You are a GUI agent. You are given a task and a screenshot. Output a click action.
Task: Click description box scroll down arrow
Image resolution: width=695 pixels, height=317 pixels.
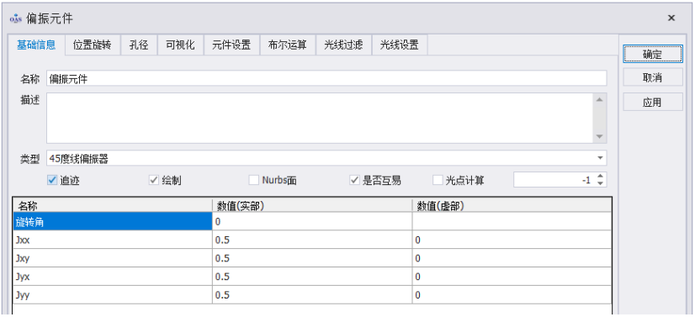600,137
